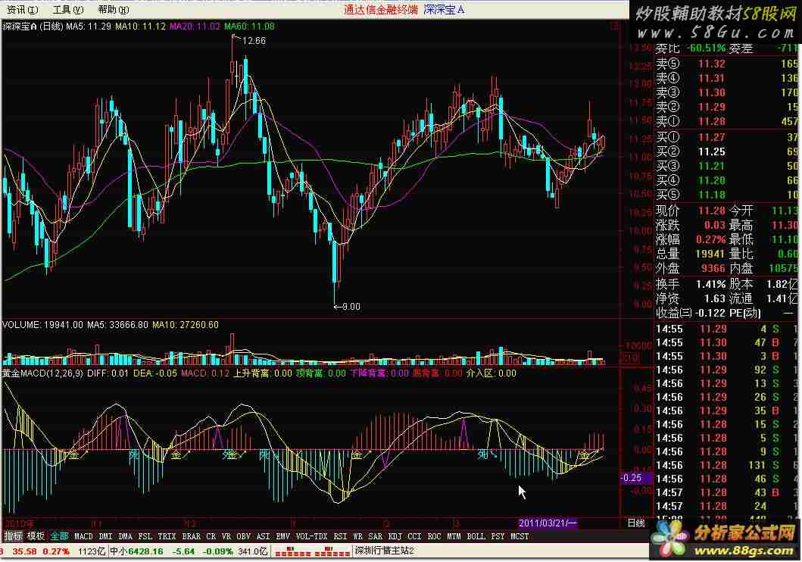Click the VOLUME: 19941.00 label
Image resolution: width=802 pixels, height=562 pixels.
coord(43,325)
